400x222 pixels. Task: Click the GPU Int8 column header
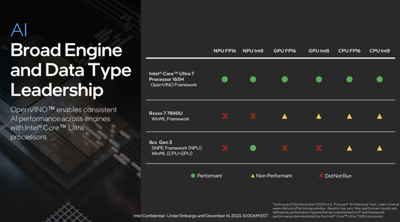319,51
